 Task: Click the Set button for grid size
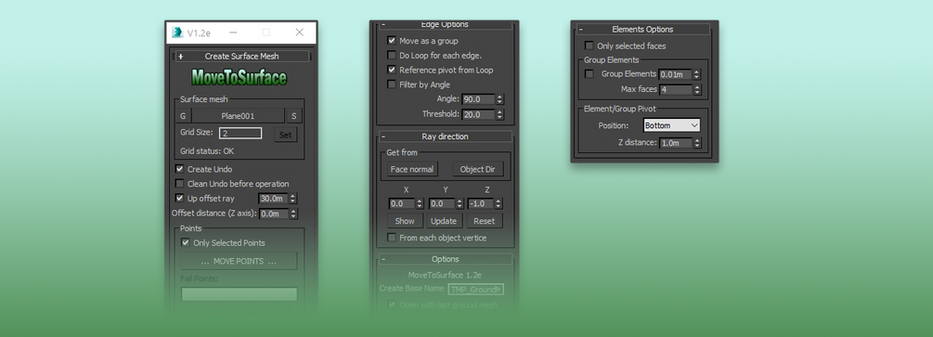pos(286,136)
